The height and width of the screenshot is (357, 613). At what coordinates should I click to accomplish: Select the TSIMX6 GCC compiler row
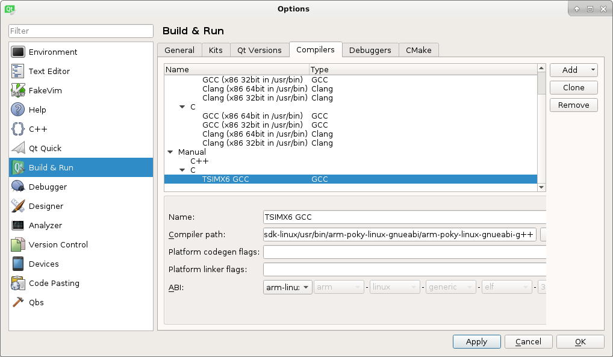[x=350, y=179]
